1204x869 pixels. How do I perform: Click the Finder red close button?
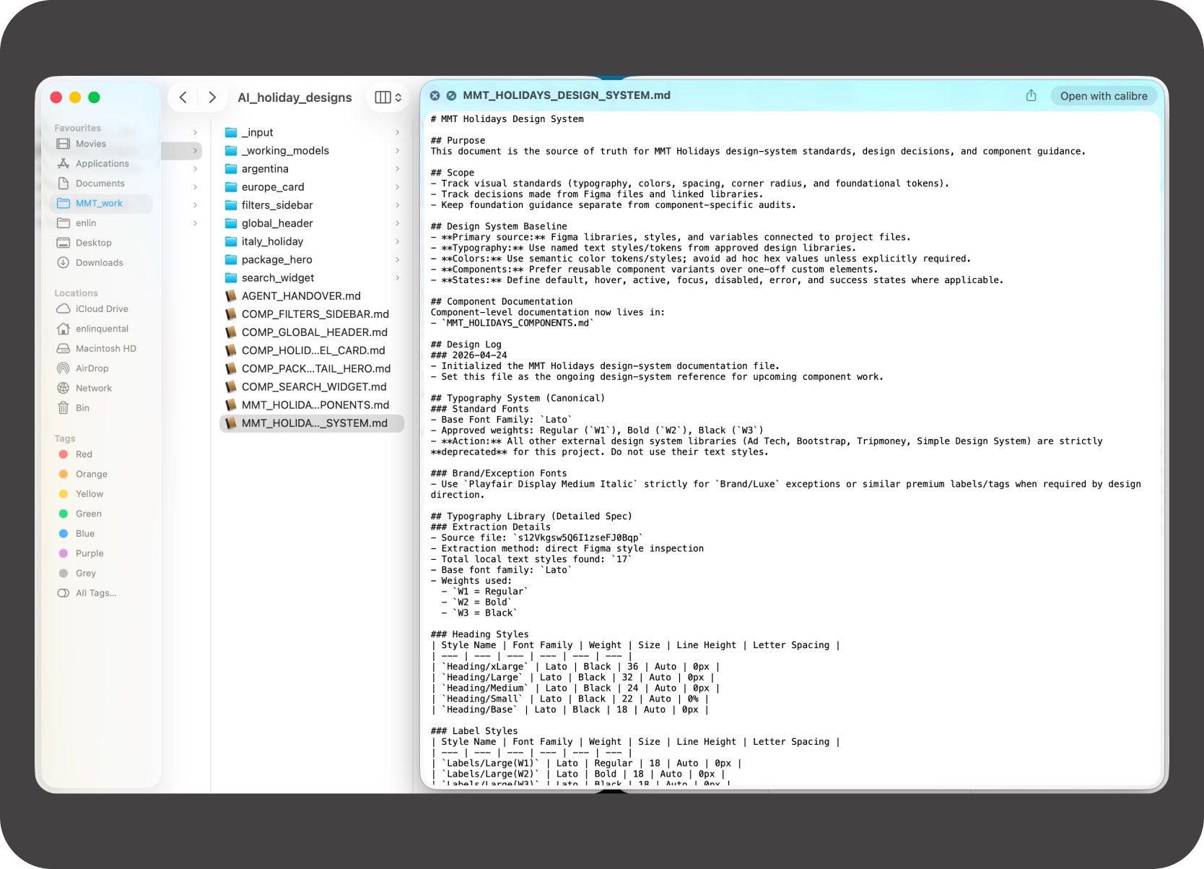coord(56,98)
